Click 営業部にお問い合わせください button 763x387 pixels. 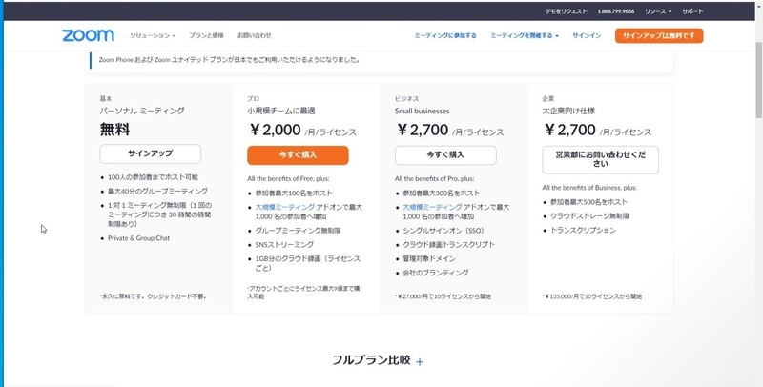pos(601,159)
